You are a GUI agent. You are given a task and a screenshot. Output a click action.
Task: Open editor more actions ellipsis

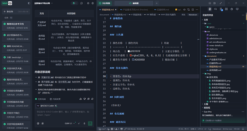197,10
